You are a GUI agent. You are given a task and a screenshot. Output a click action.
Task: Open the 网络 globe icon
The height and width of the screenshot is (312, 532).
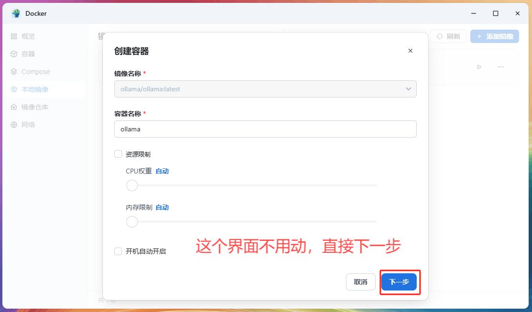pos(14,125)
